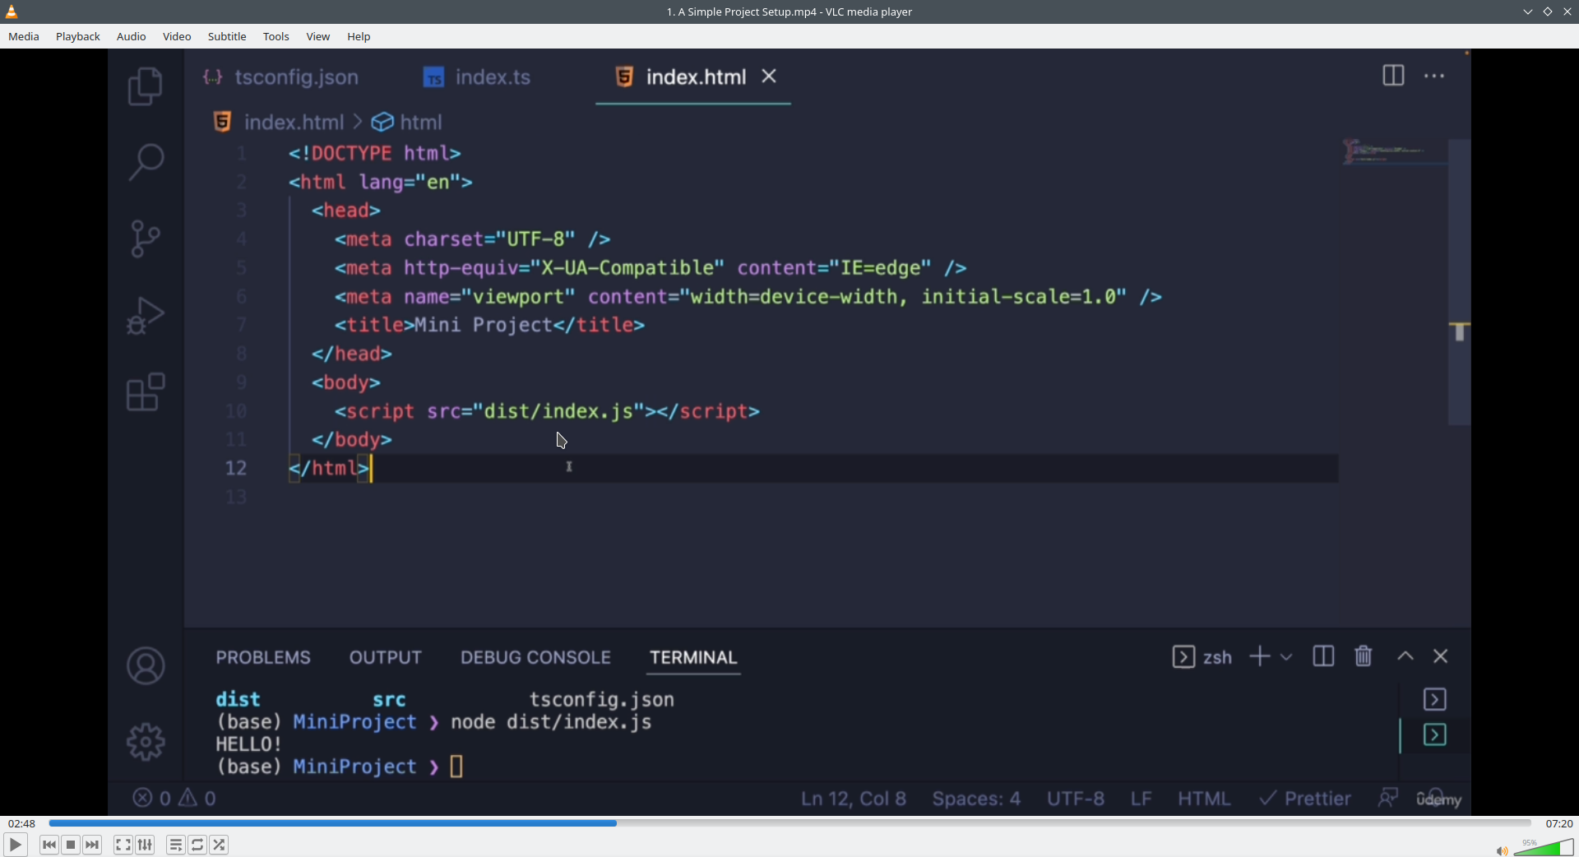Skip to the previous media track
1579x857 pixels.
(x=49, y=845)
